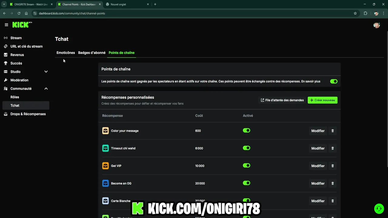Open a new browser tab
The image size is (388, 218).
pyautogui.click(x=155, y=4)
